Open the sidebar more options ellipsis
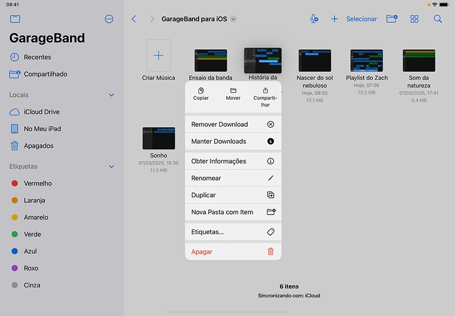The image size is (455, 316). coord(109,19)
